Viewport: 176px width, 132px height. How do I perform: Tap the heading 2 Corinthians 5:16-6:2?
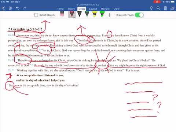tap(25, 29)
